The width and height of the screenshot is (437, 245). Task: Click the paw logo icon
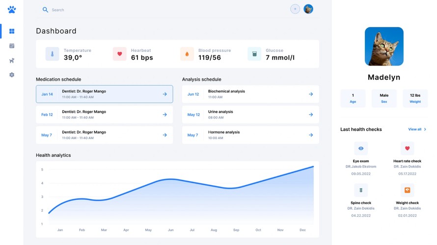click(x=12, y=9)
